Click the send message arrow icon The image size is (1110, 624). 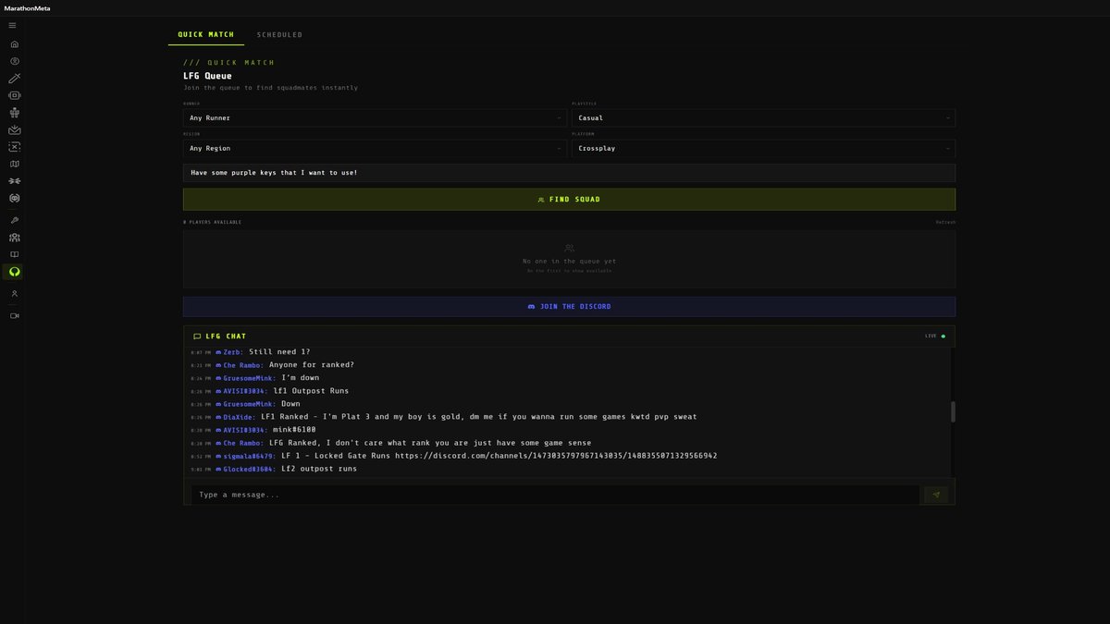[936, 495]
